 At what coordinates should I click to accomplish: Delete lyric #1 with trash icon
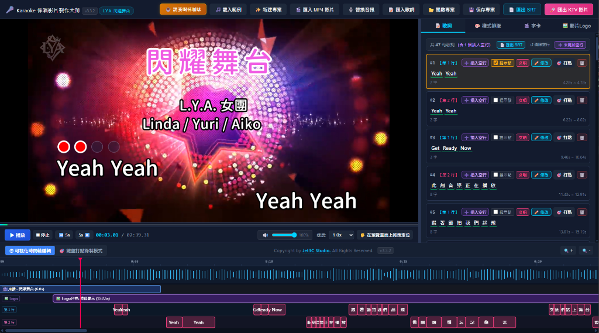coord(582,63)
